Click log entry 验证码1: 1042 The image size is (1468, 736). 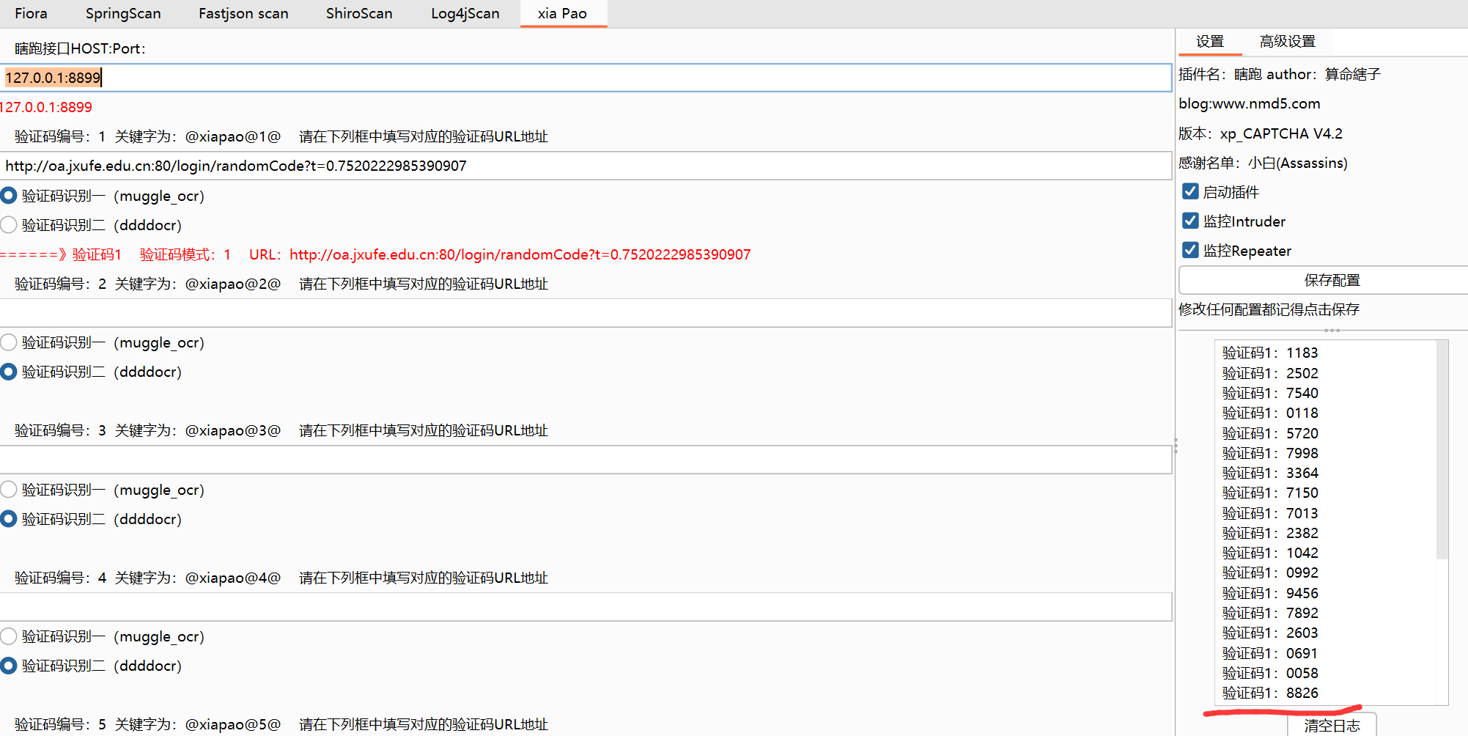pyautogui.click(x=1270, y=553)
